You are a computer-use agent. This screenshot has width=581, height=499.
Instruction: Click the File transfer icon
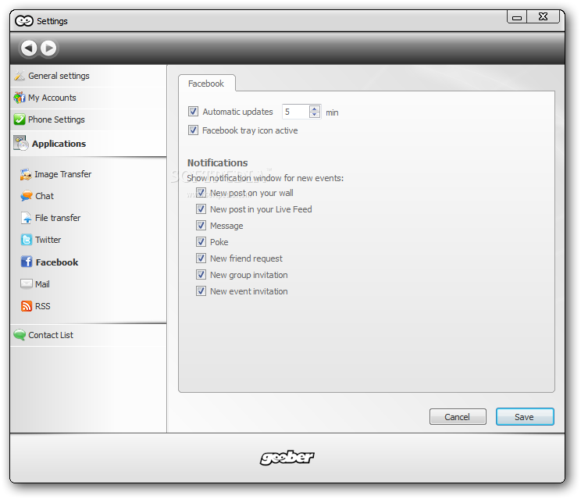tap(27, 218)
